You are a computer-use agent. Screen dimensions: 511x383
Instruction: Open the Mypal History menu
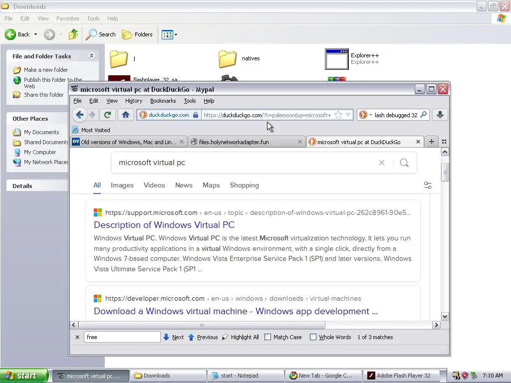[x=134, y=101]
